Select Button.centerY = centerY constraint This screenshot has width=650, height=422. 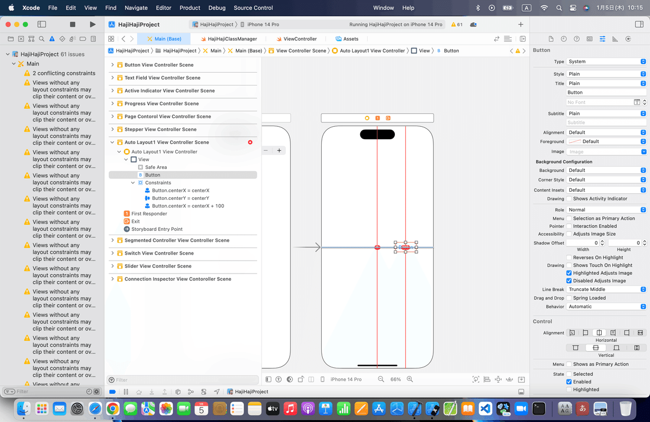point(180,198)
